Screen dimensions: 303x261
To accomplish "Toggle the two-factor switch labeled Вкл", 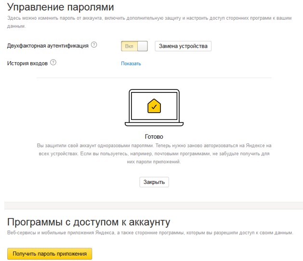I will pyautogui.click(x=135, y=46).
